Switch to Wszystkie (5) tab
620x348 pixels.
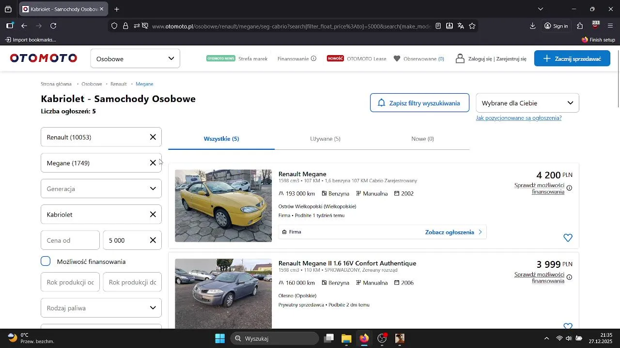coord(221,139)
